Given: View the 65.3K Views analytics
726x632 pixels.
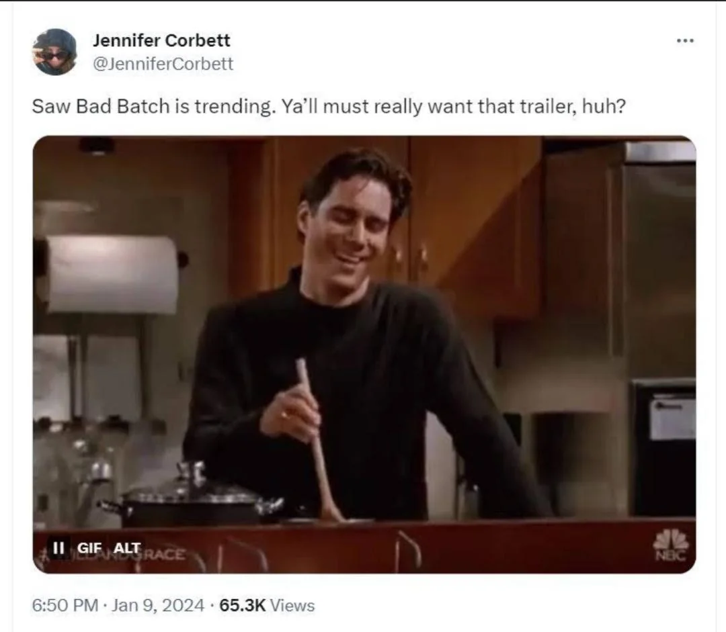Looking at the screenshot, I should coord(267,605).
